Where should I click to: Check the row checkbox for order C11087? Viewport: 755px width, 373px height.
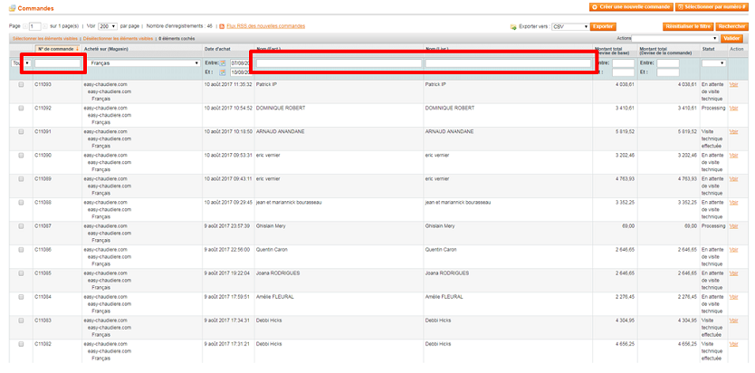tap(21, 225)
